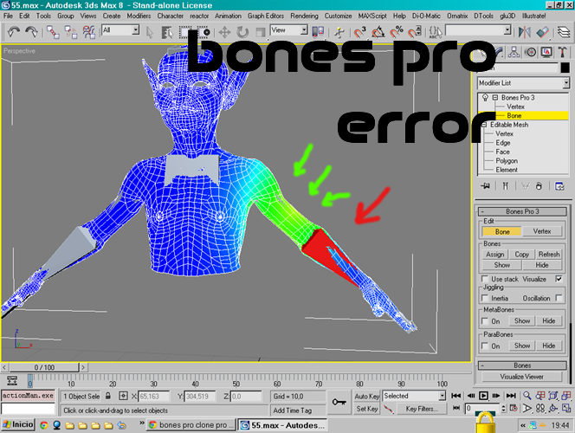Select the Move tool
Image resolution: width=575 pixels, height=433 pixels.
coord(224,32)
